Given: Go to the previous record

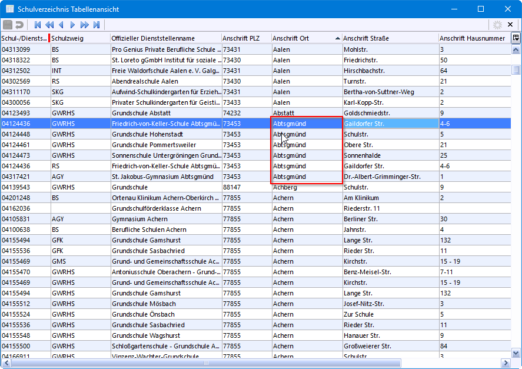Looking at the screenshot, I should click(x=61, y=25).
